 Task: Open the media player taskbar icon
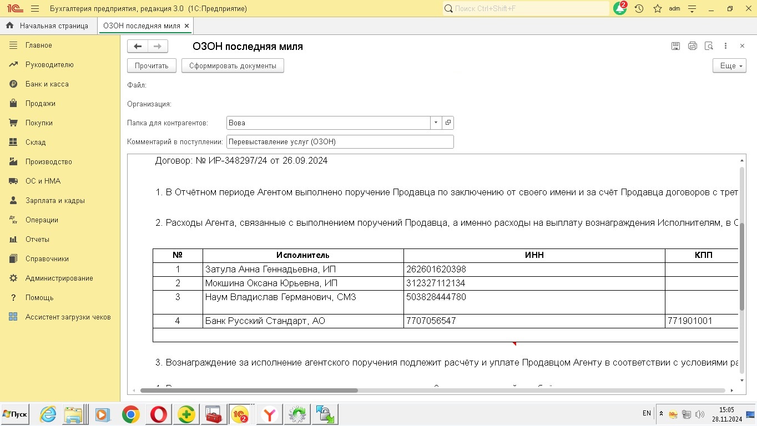(102, 414)
